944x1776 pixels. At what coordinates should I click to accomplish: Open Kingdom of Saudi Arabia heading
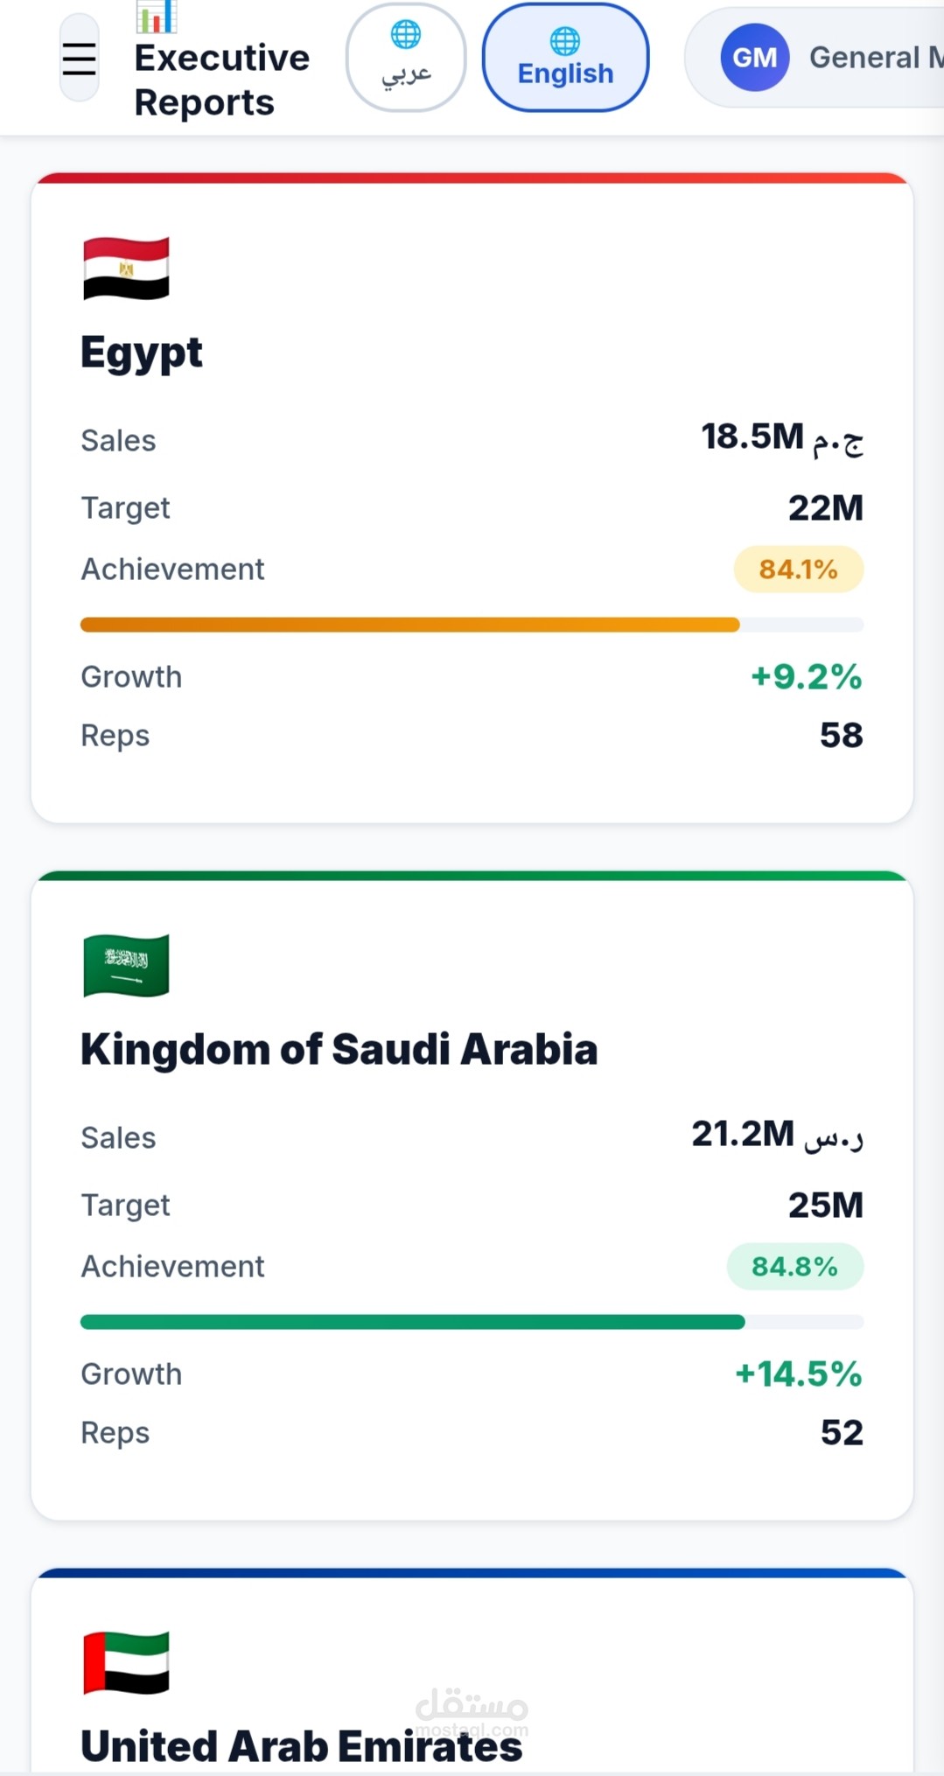pos(339,1049)
